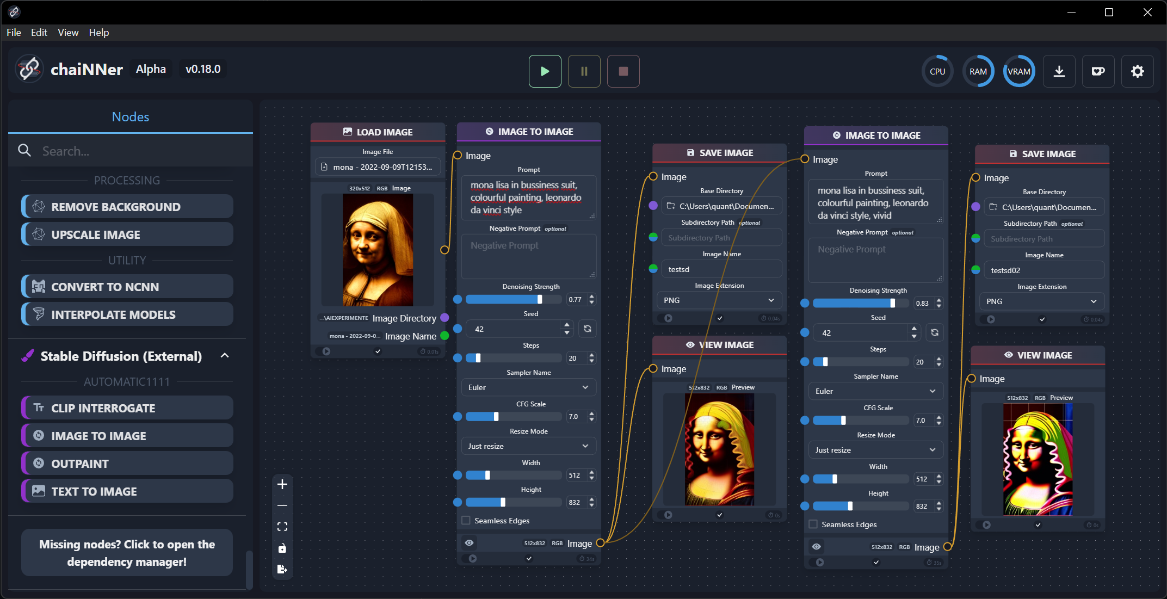The width and height of the screenshot is (1167, 599).
Task: Expand Stable Diffusion External section in Nodes panel
Action: pos(225,356)
